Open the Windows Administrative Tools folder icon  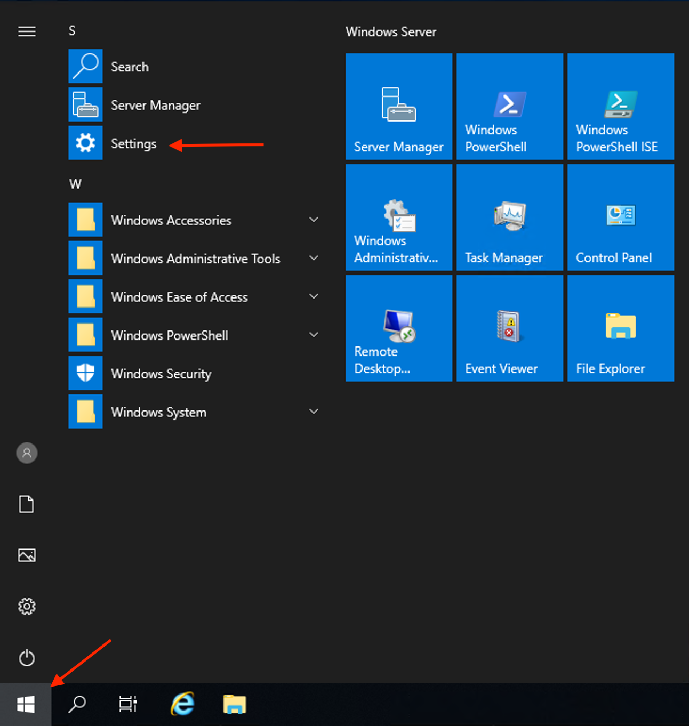coord(85,258)
